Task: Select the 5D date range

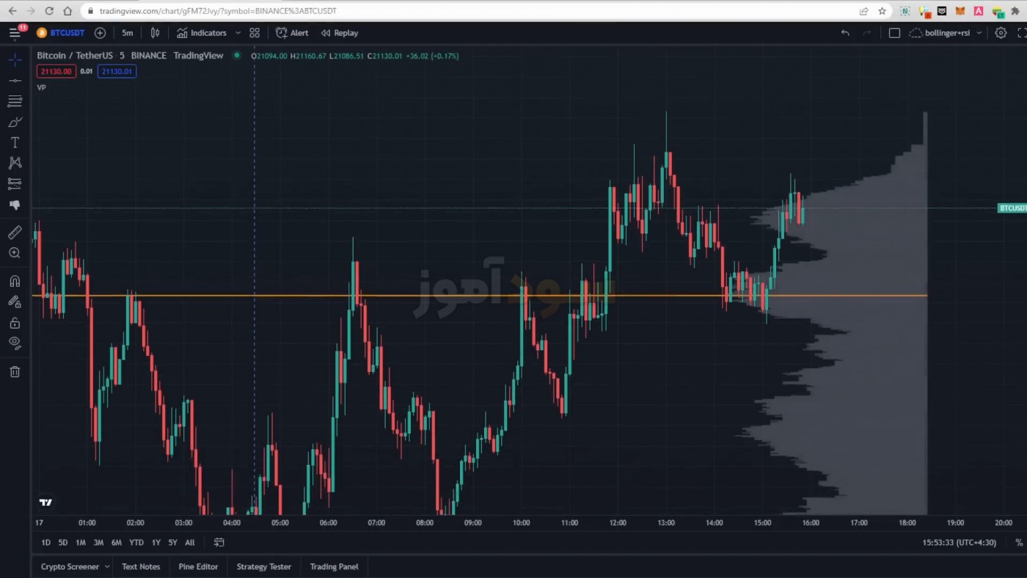Action: point(62,543)
